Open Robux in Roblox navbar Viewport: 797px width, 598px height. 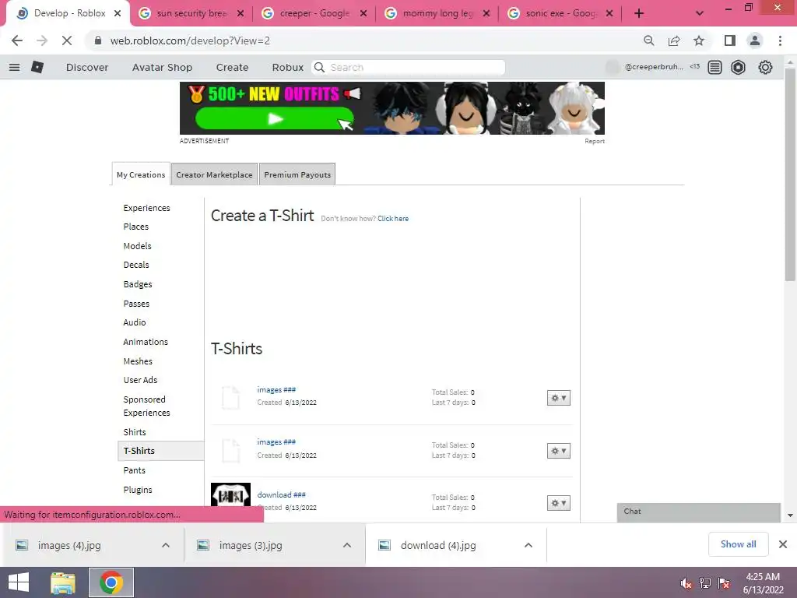(288, 67)
